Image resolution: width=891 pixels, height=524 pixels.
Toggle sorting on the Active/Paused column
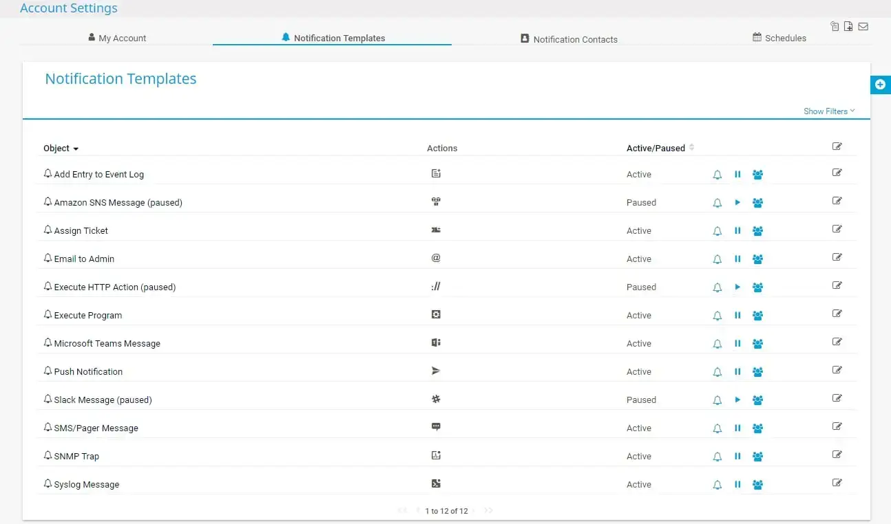click(690, 147)
